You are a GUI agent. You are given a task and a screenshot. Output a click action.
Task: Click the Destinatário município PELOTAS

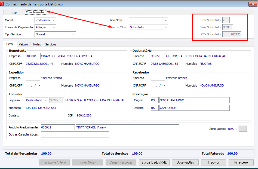coord(205,64)
